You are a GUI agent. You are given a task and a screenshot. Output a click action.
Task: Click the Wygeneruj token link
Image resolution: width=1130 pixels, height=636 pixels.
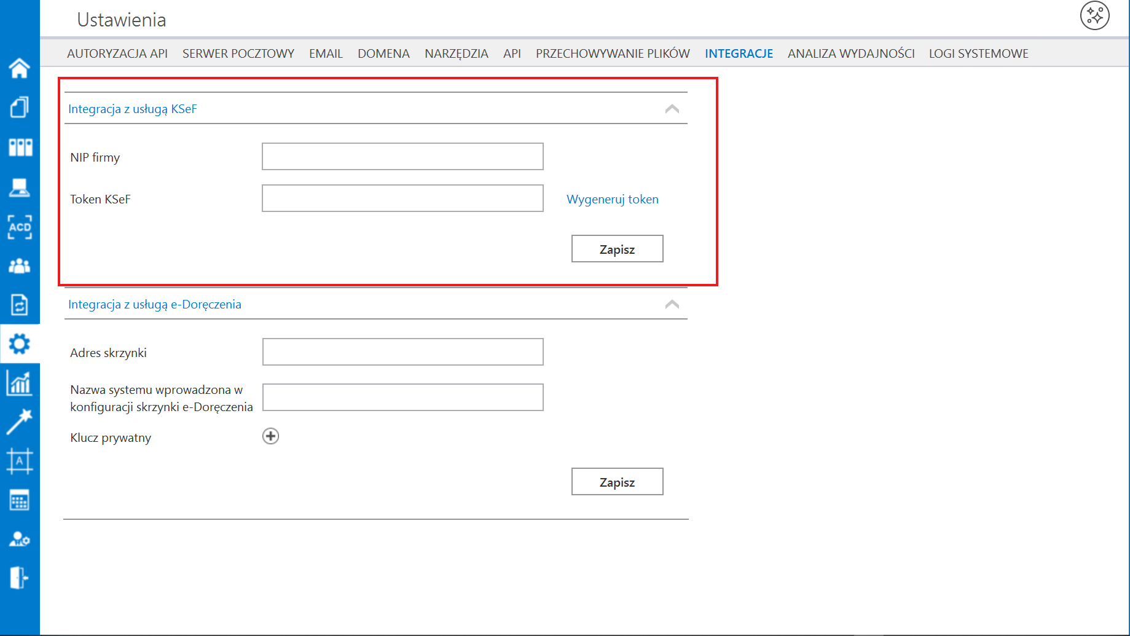[612, 199]
